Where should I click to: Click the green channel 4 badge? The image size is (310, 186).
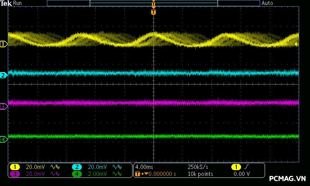77,174
